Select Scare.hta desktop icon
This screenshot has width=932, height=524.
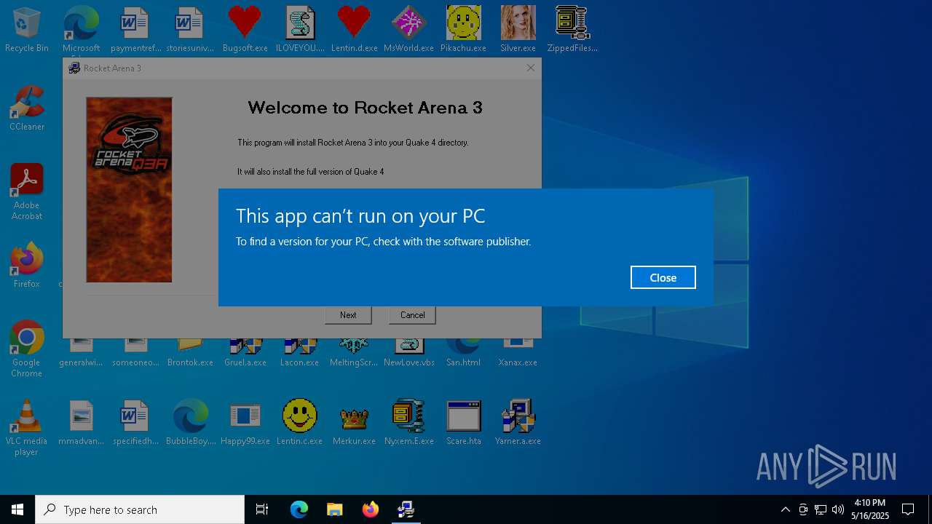point(463,423)
